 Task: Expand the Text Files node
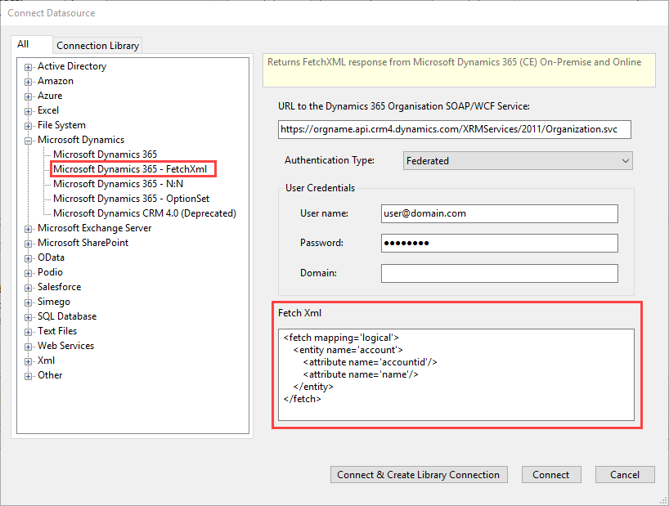pos(28,332)
